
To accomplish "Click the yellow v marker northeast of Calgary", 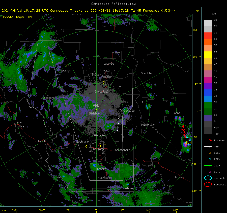I will 105,145.
